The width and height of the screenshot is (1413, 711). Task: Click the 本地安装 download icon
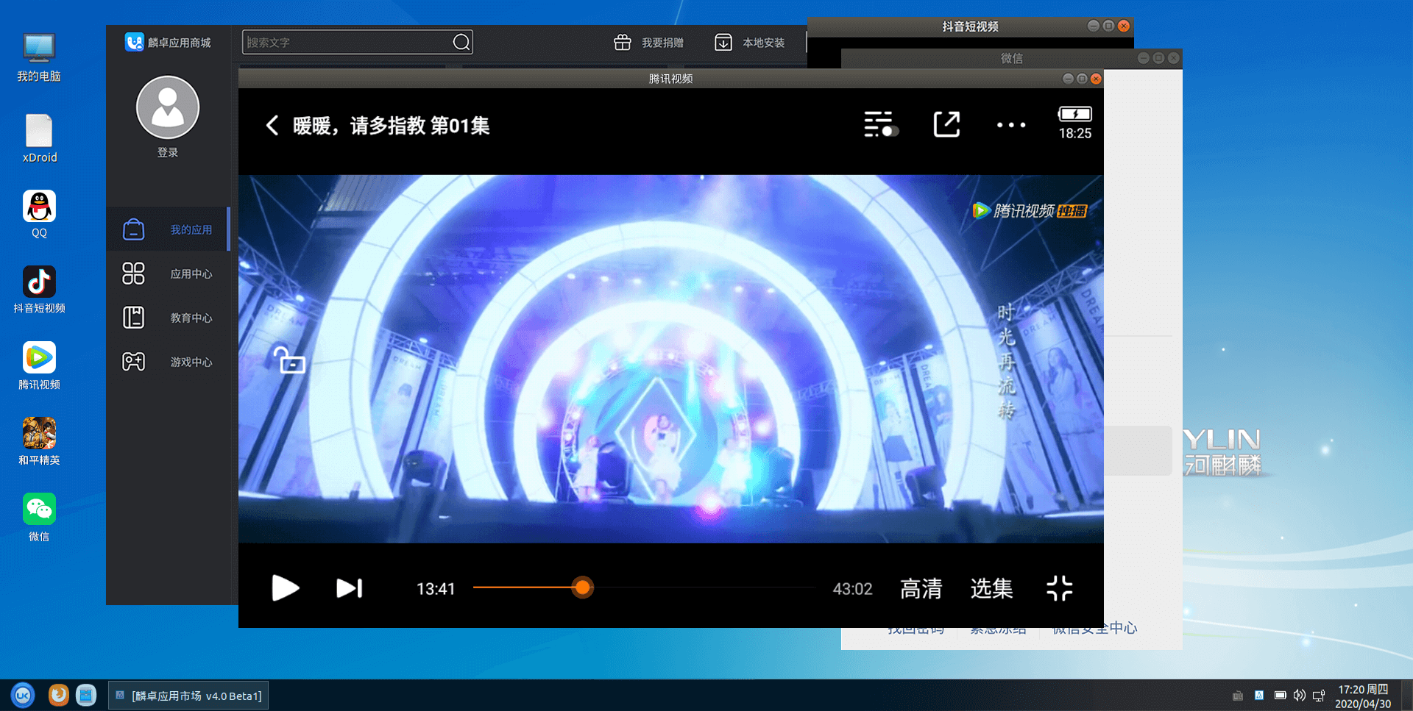click(723, 42)
